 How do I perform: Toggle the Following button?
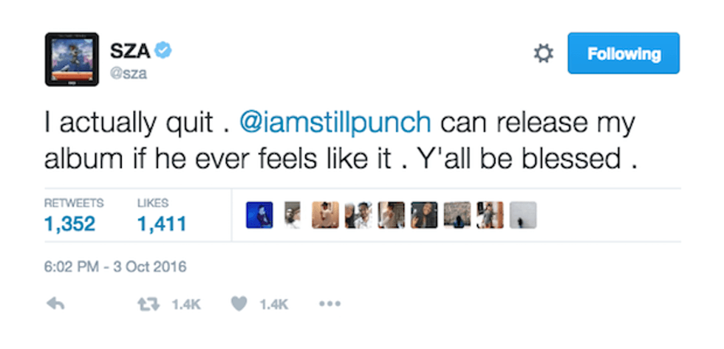point(623,53)
